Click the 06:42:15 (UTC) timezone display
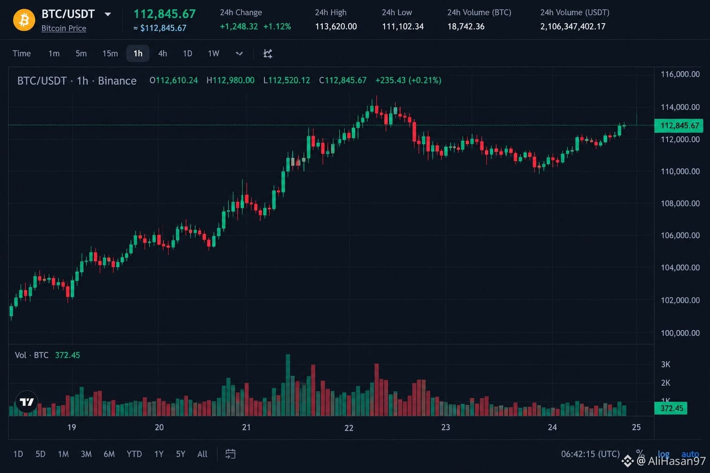 pos(590,454)
